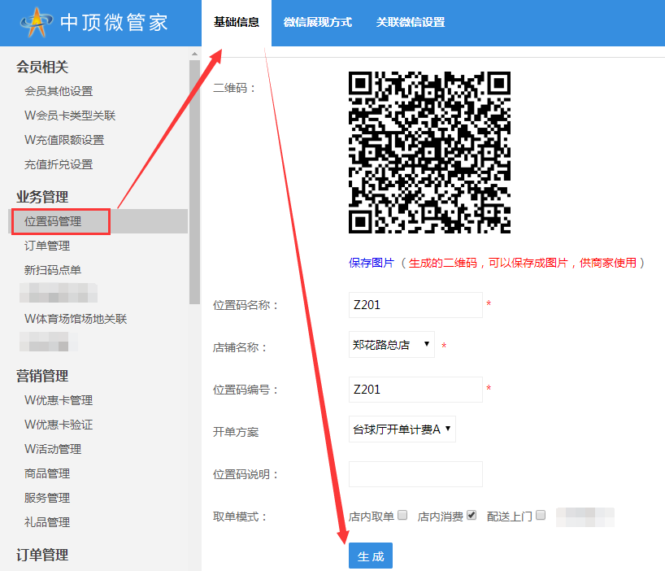Click the 会员相关 section heading
665x571 pixels.
point(42,67)
